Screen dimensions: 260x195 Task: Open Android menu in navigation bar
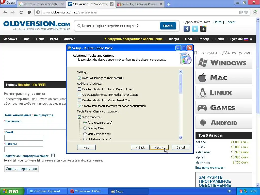click(x=70, y=39)
